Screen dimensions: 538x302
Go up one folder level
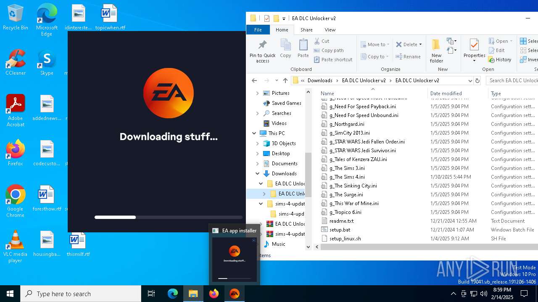[285, 81]
